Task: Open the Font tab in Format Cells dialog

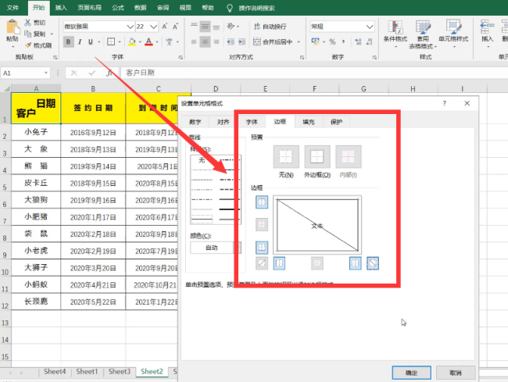Action: (x=252, y=122)
